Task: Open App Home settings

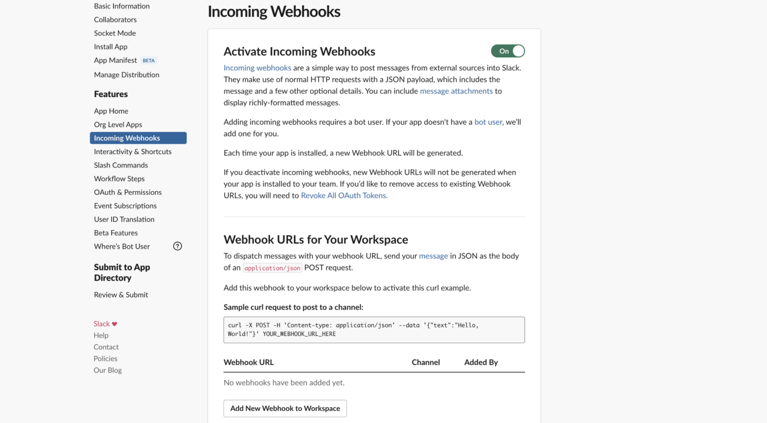Action: coord(111,111)
